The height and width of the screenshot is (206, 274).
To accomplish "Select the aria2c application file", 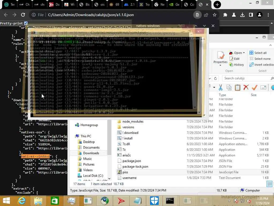I will point(127,155).
